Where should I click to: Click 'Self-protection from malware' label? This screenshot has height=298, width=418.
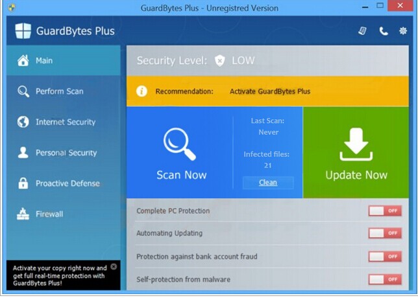click(184, 279)
